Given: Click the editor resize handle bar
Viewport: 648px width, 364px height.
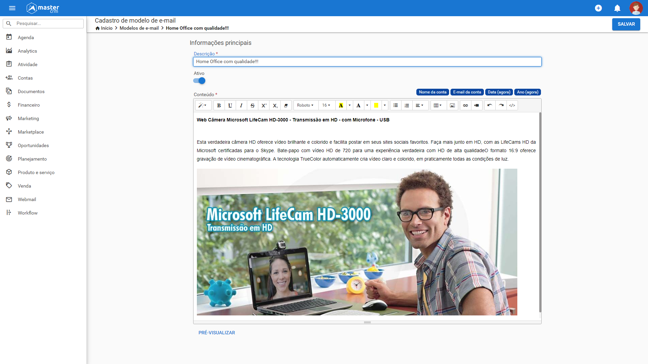Looking at the screenshot, I should coord(367,323).
